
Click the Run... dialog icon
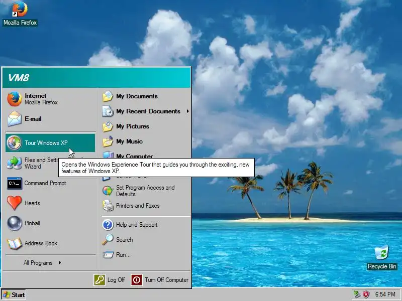point(108,255)
